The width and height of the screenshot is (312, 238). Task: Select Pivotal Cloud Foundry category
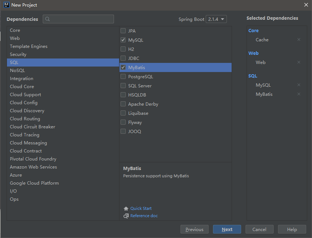[x=63, y=159]
